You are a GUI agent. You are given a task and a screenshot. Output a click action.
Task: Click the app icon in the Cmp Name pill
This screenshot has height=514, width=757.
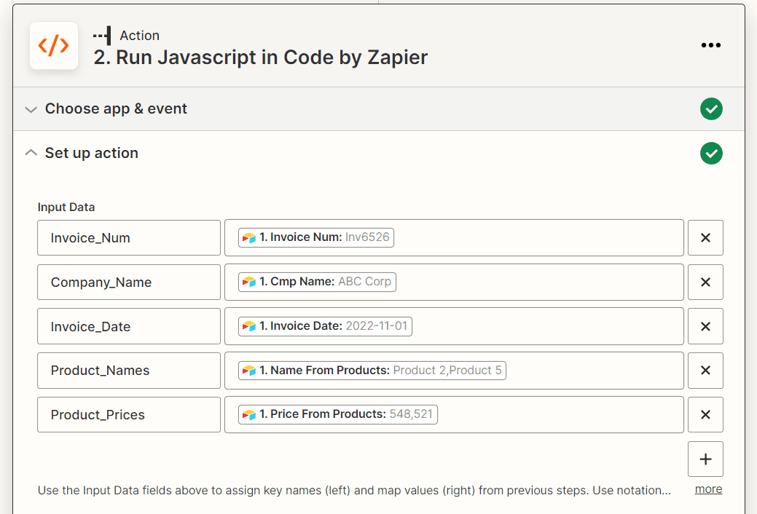248,282
